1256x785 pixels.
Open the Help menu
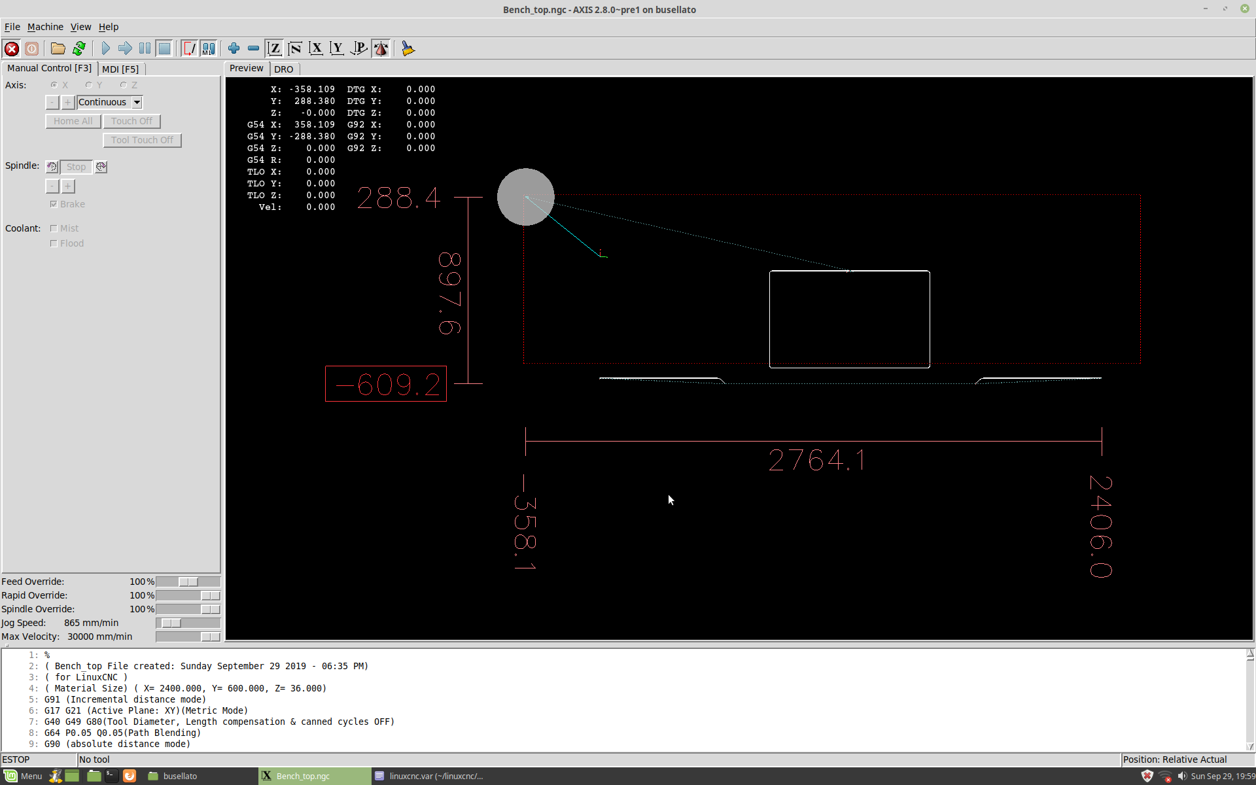click(109, 27)
